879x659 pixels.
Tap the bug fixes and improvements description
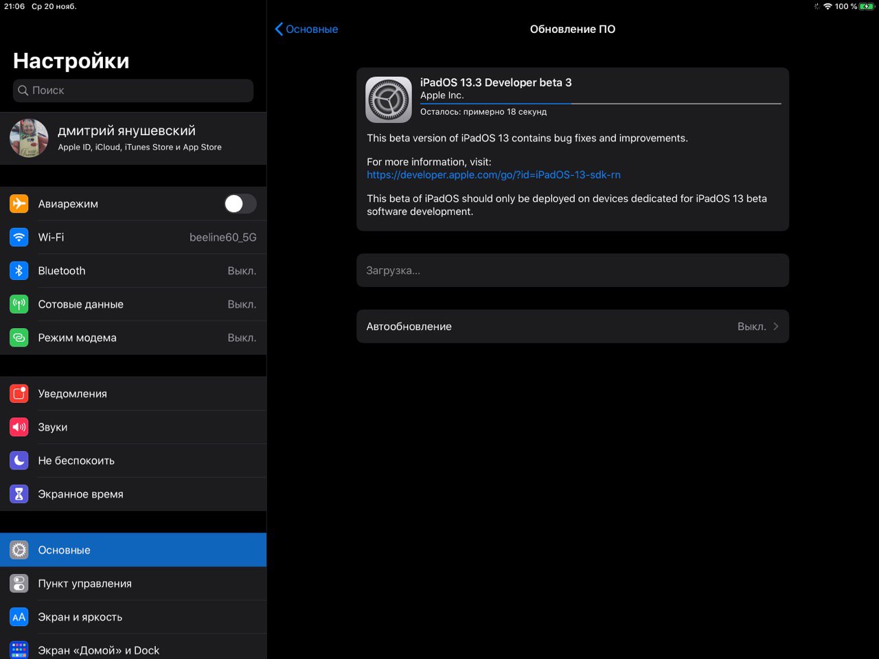click(x=527, y=139)
